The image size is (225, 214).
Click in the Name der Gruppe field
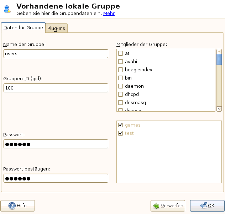coord(56,53)
